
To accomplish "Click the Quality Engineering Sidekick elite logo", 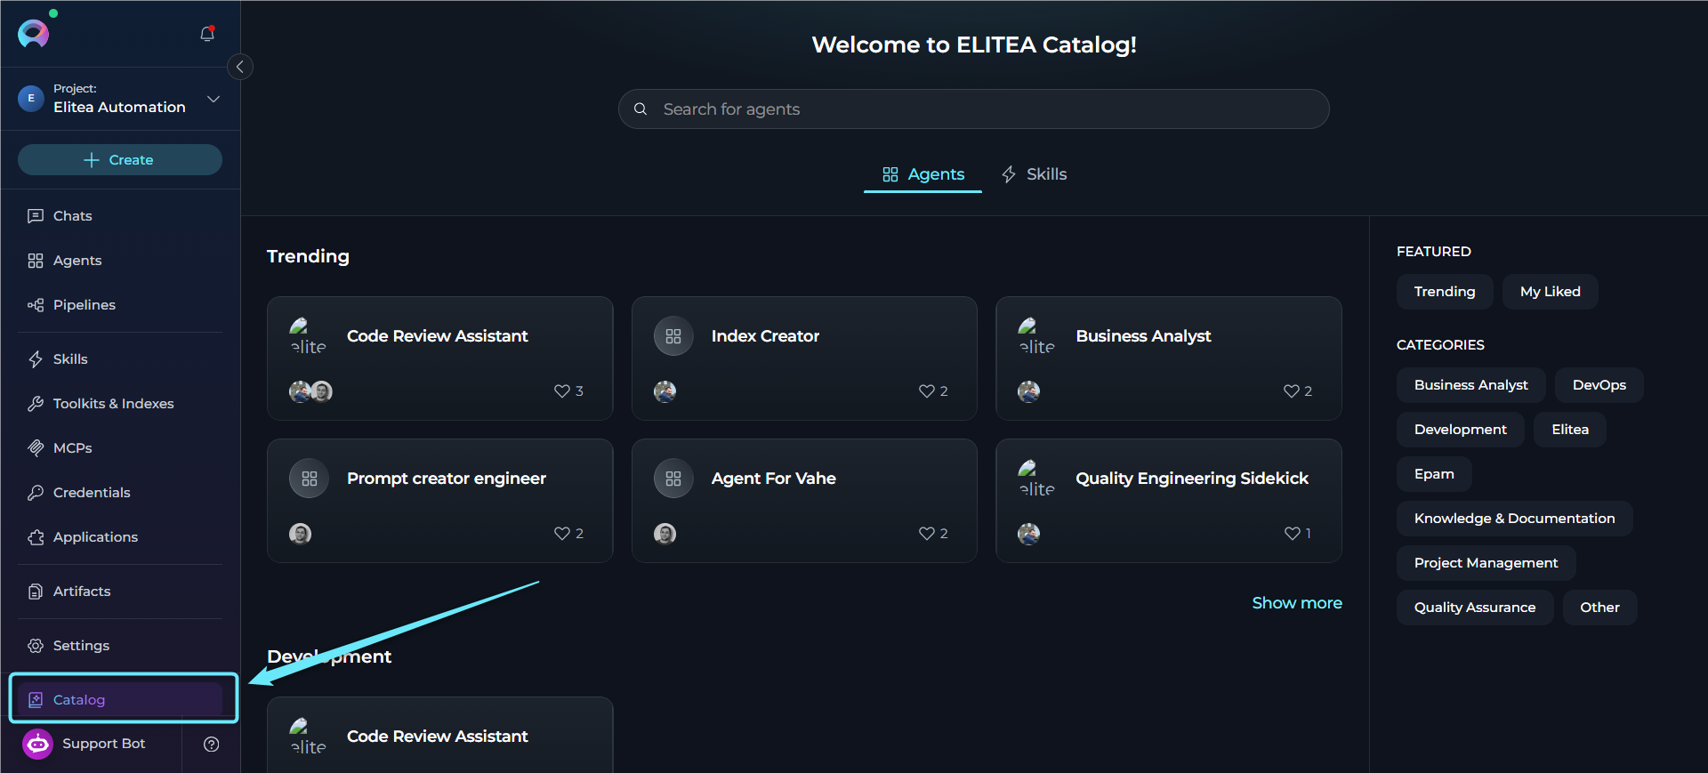I will pos(1037,479).
